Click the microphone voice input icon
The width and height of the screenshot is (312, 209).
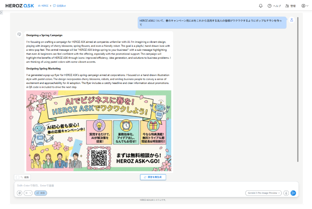click(x=286, y=193)
